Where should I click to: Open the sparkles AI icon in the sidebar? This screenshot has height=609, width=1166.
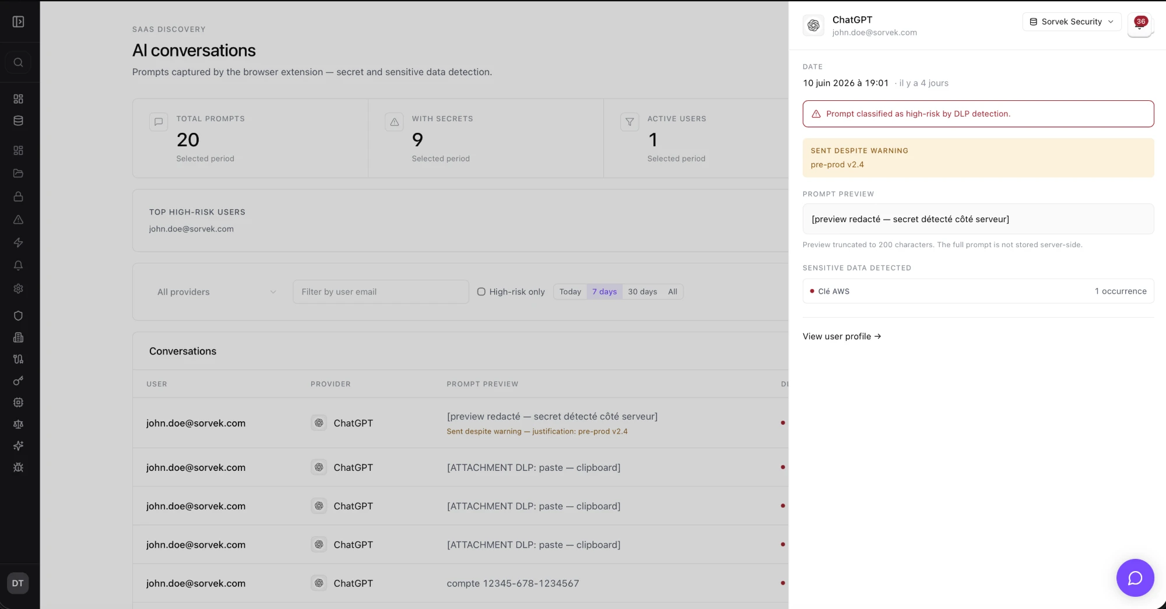(18, 446)
